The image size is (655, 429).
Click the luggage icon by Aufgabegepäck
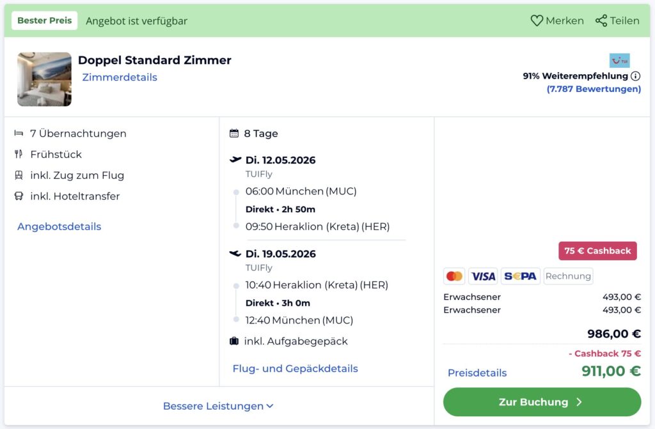(234, 341)
